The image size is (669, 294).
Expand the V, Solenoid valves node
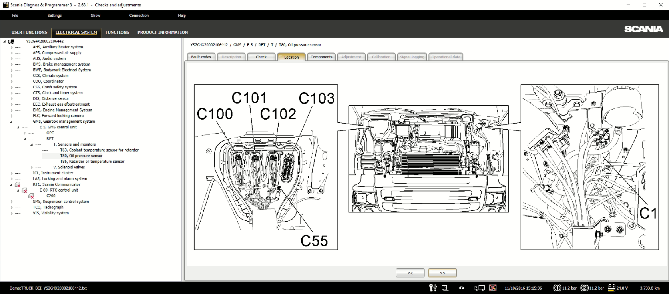coord(32,168)
